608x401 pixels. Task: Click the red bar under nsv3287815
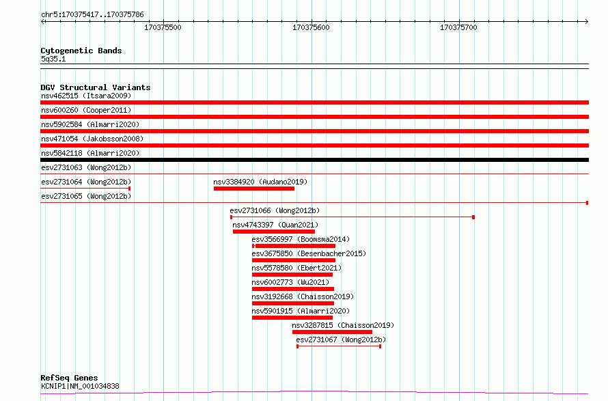point(332,332)
